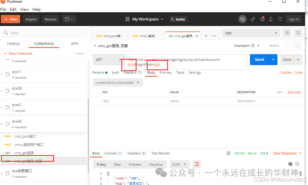
Task: Select the dcs41 folder icon
Action: (7, 107)
